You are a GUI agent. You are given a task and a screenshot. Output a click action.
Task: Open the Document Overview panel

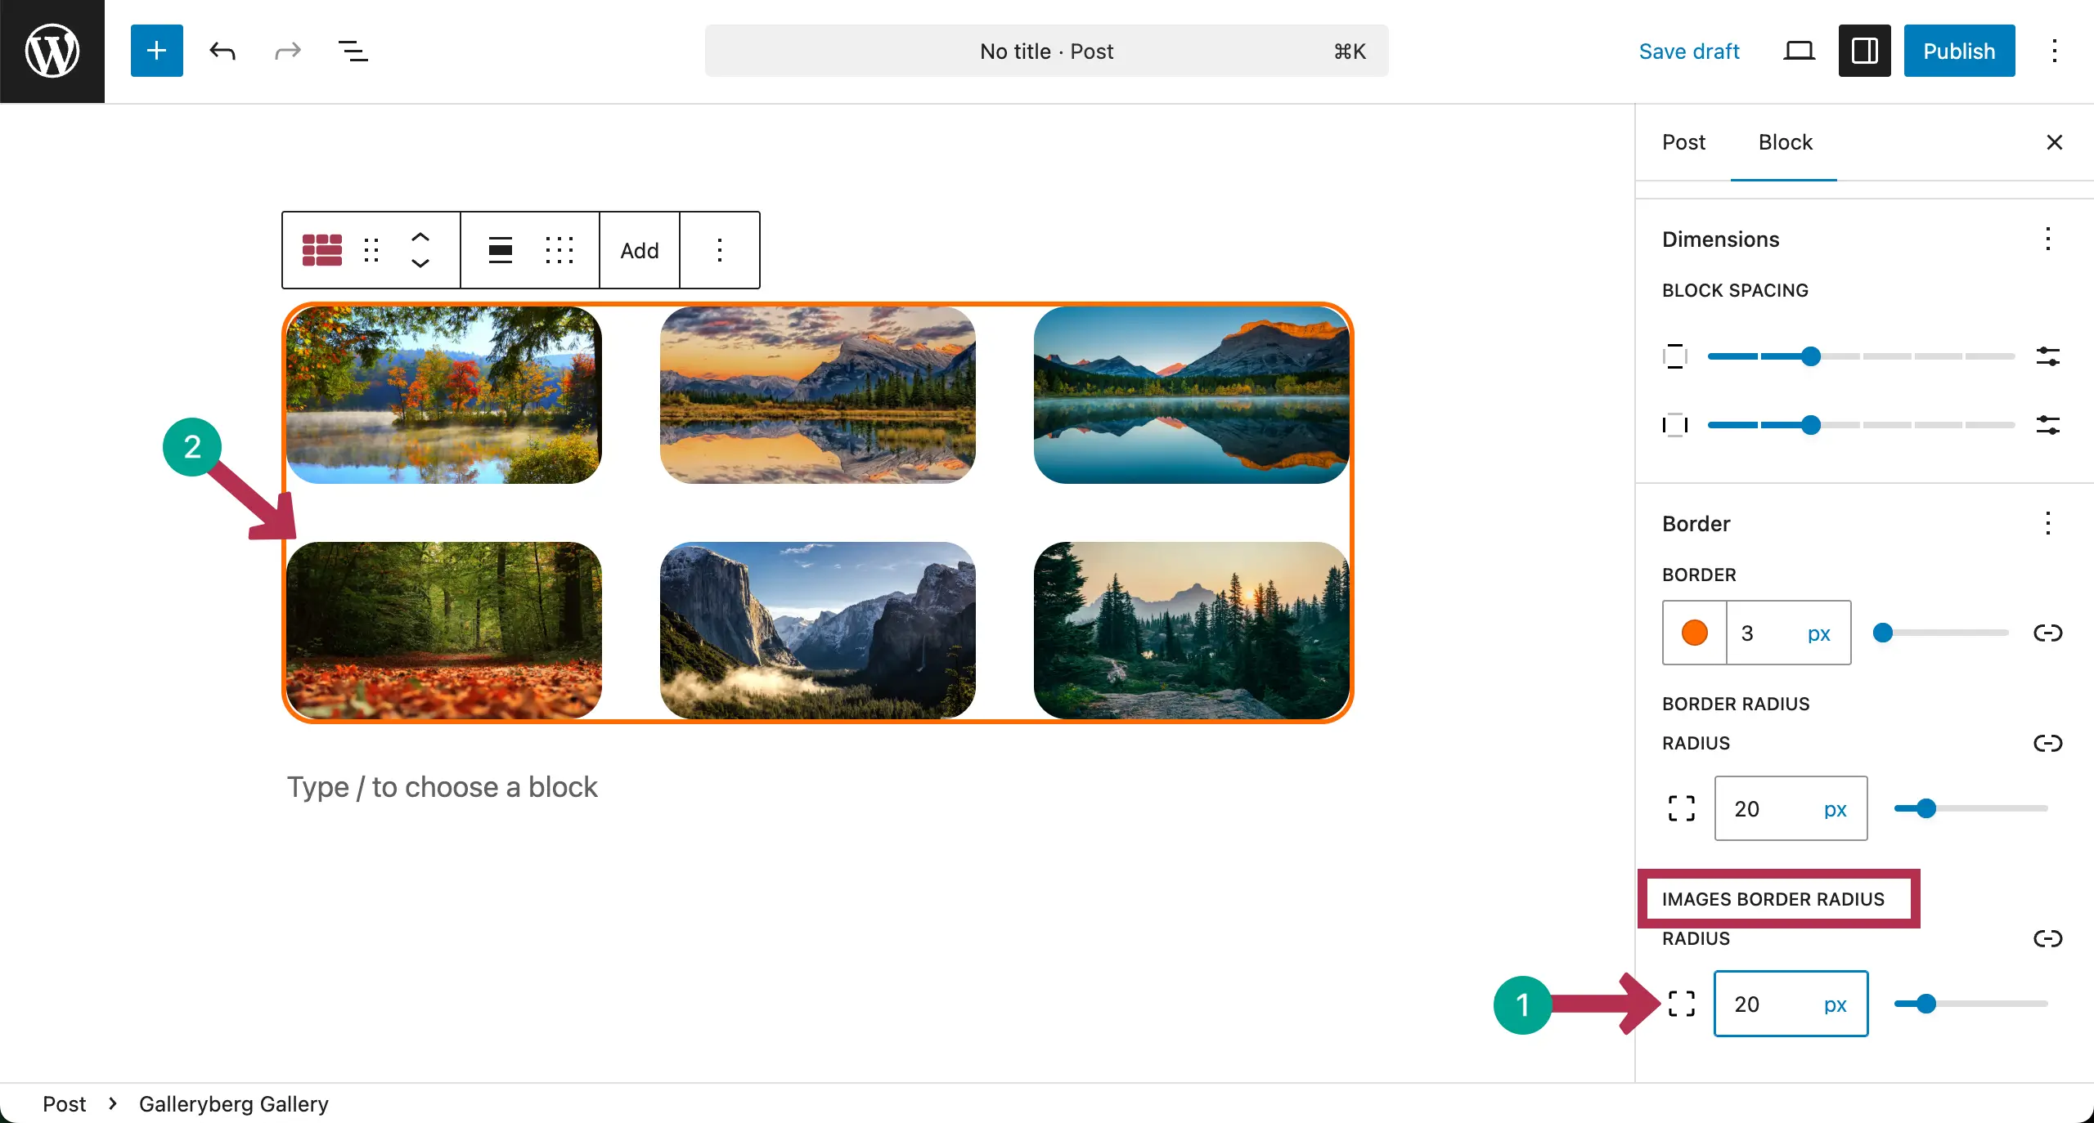tap(352, 51)
